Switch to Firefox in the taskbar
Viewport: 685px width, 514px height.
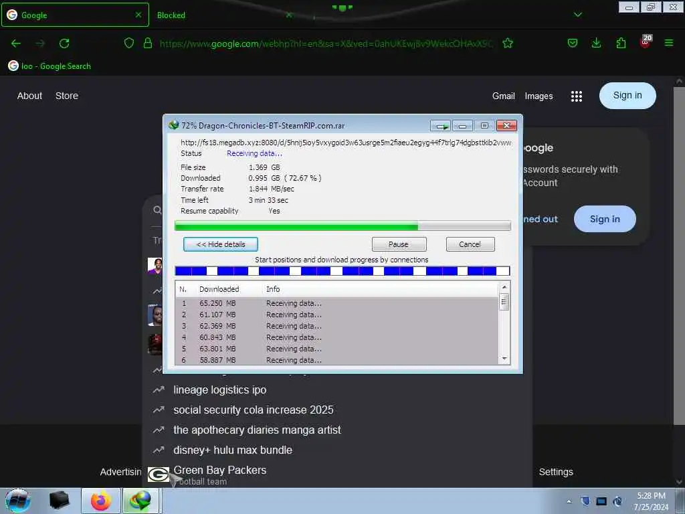click(x=101, y=501)
